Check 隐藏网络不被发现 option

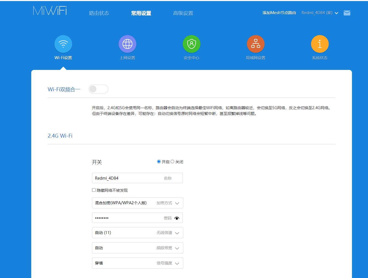tap(94, 190)
